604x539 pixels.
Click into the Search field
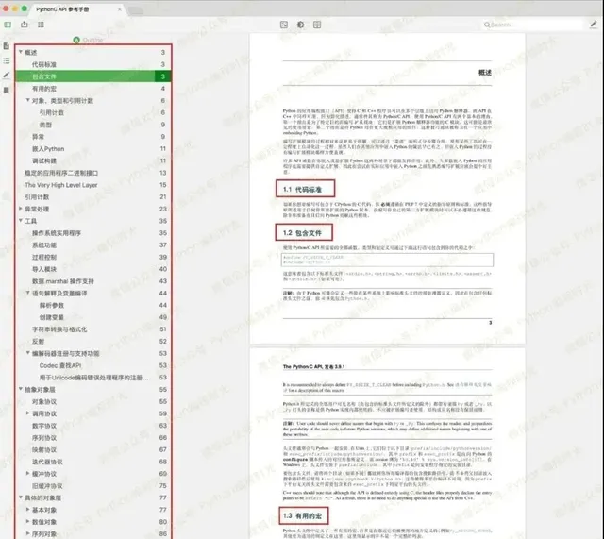click(533, 25)
